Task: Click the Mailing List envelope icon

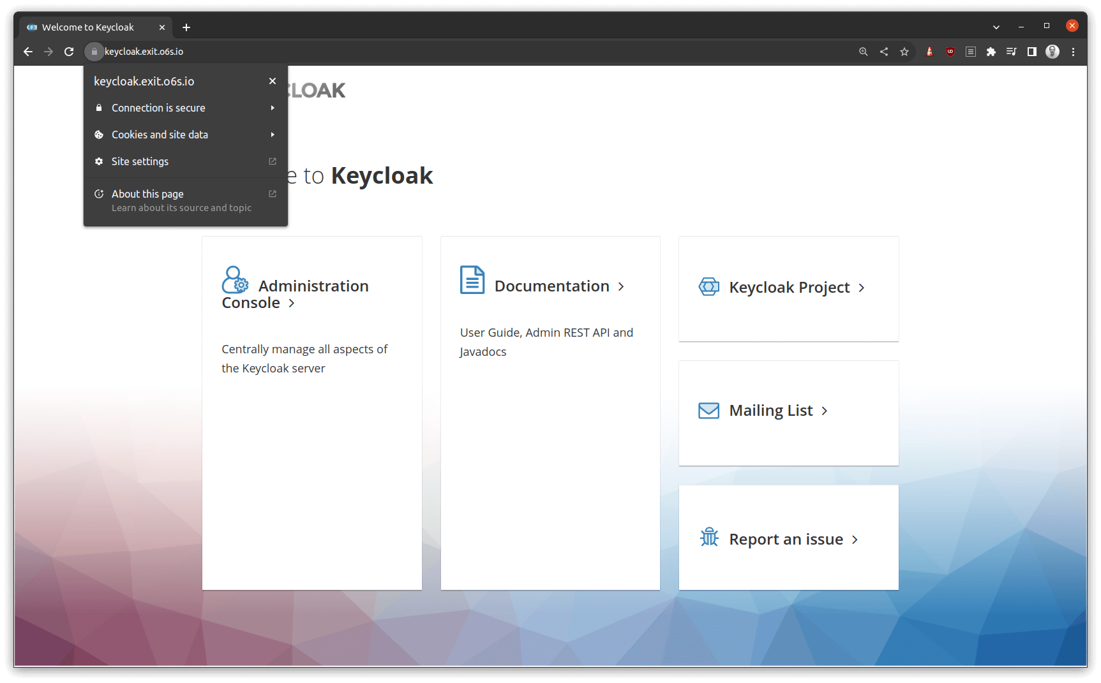Action: (x=709, y=411)
